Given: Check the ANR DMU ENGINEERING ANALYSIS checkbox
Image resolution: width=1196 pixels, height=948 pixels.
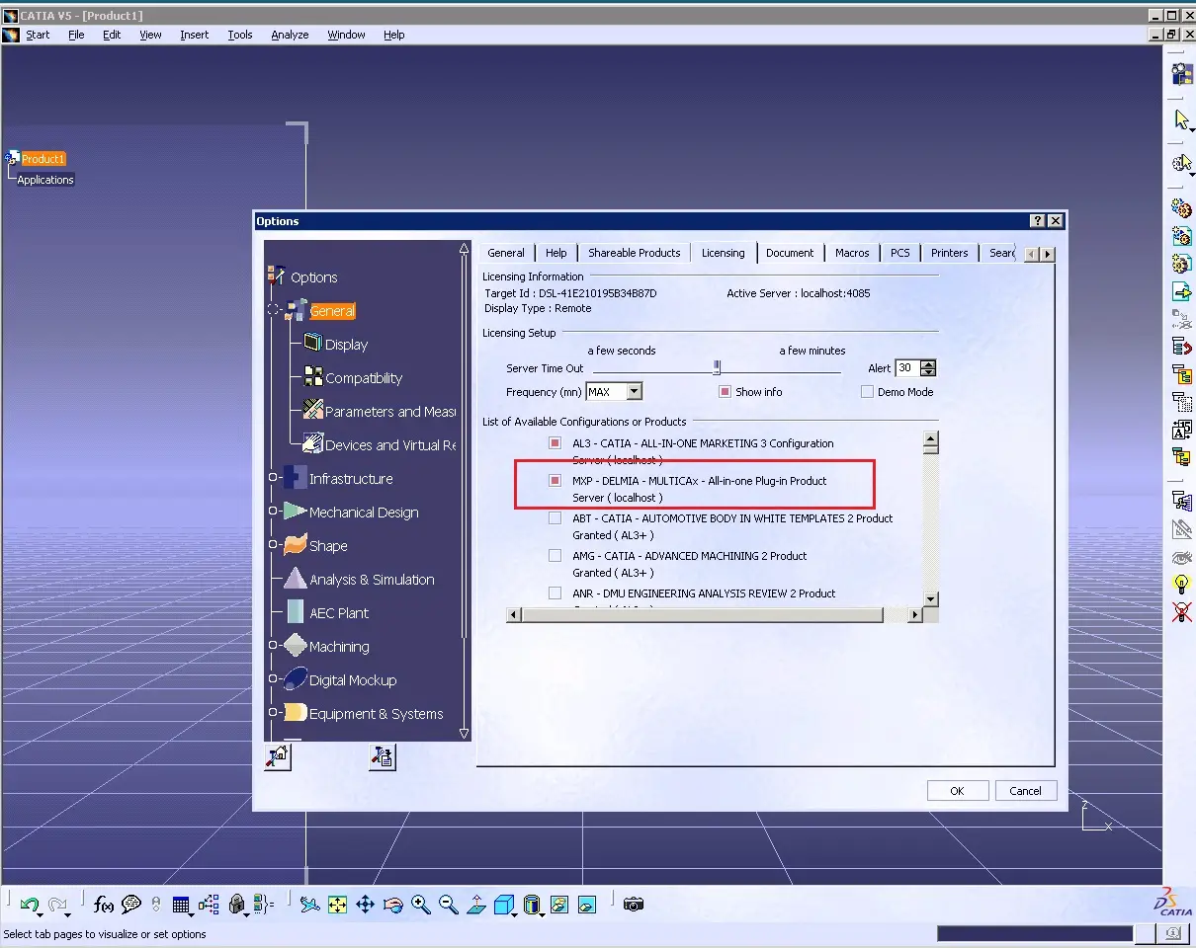Looking at the screenshot, I should coord(555,593).
